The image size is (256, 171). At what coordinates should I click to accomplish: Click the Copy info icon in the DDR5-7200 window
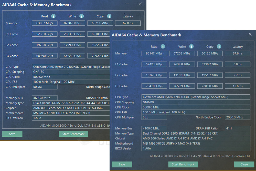click(x=109, y=16)
